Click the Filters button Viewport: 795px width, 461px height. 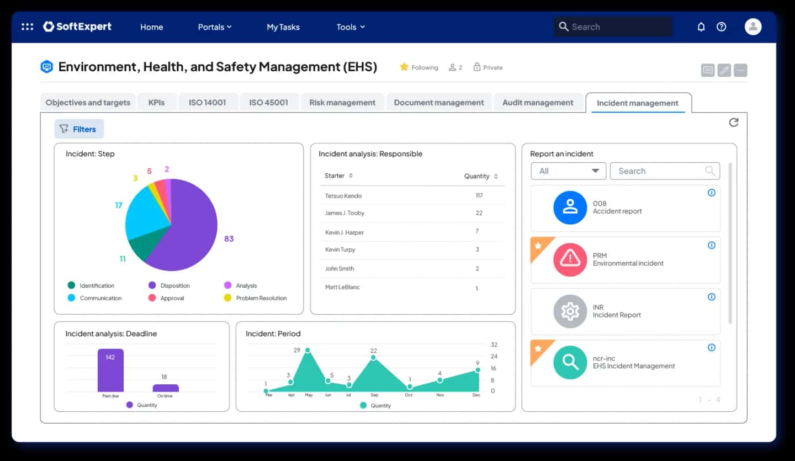click(79, 129)
